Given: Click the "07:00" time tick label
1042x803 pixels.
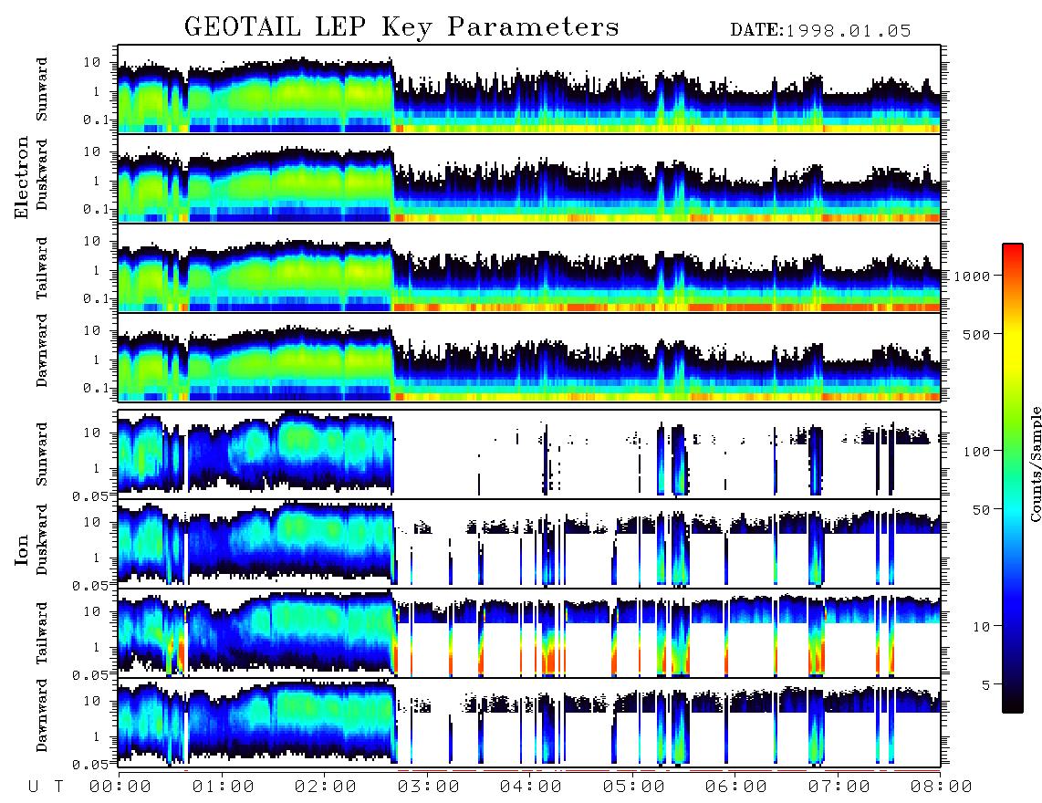Looking at the screenshot, I should pyautogui.click(x=839, y=787).
